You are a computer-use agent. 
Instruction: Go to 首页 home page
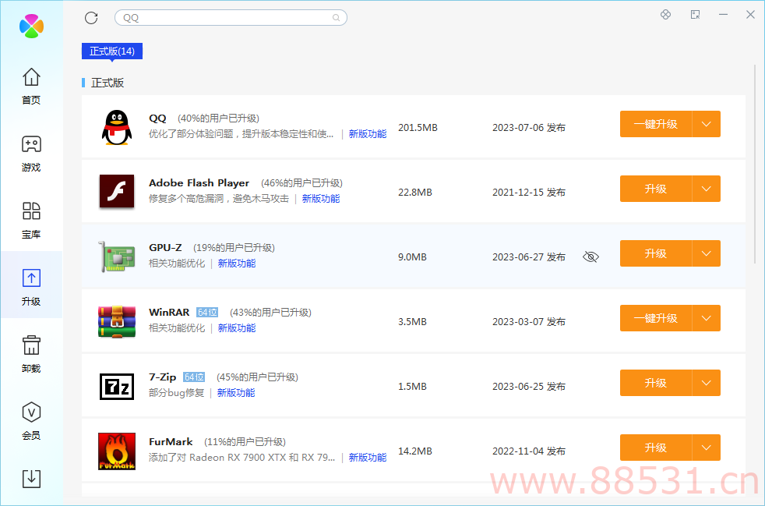click(x=31, y=86)
